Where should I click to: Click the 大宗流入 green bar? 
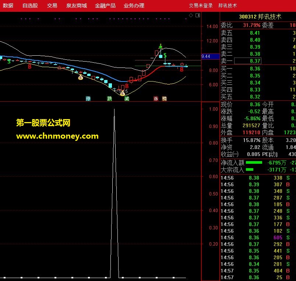point(250,169)
